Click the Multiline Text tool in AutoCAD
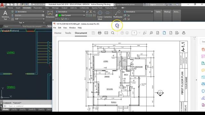The height and width of the screenshot is (115, 205). tap(5, 15)
